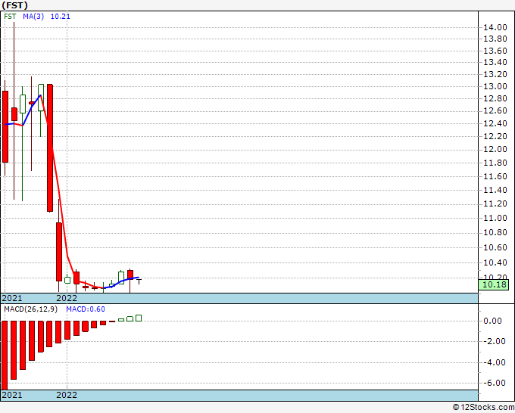
Task: Click the MACD(26,12,9) indicator label
Action: [x=31, y=309]
